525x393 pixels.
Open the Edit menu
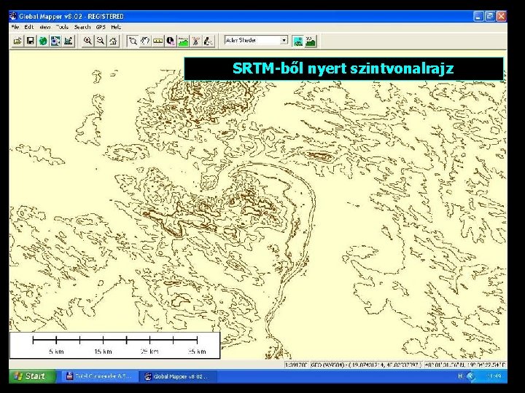[28, 27]
